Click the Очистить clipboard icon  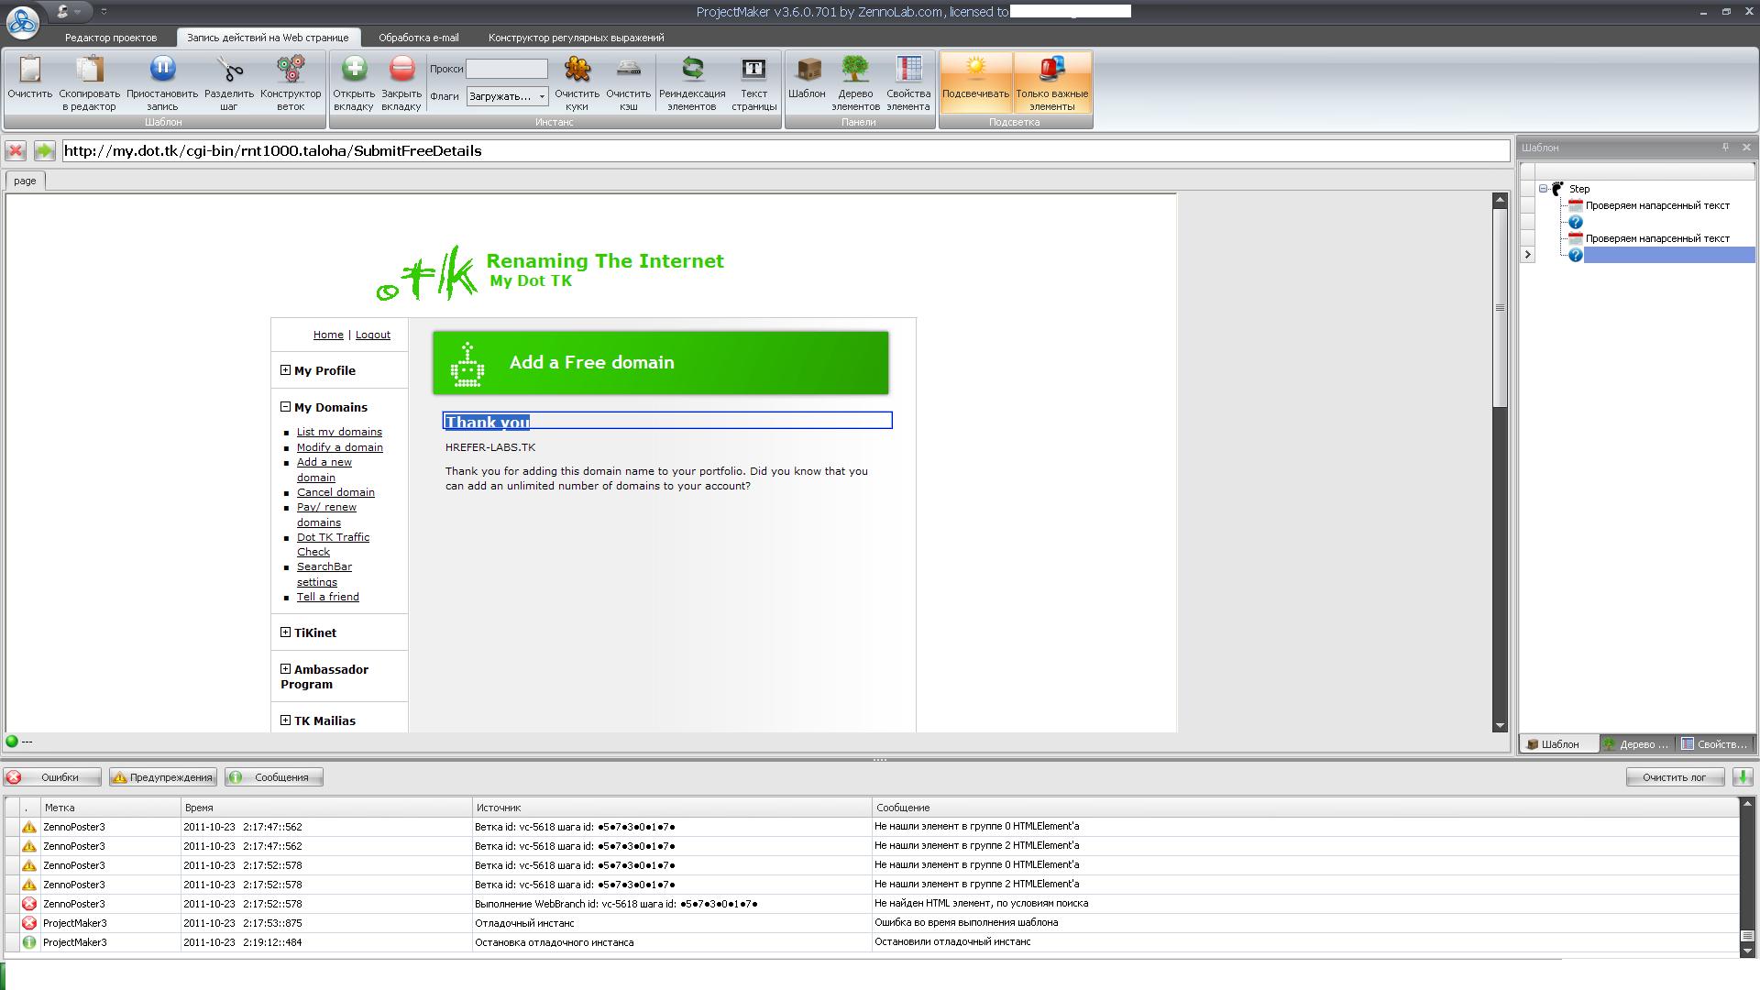pos(30,71)
